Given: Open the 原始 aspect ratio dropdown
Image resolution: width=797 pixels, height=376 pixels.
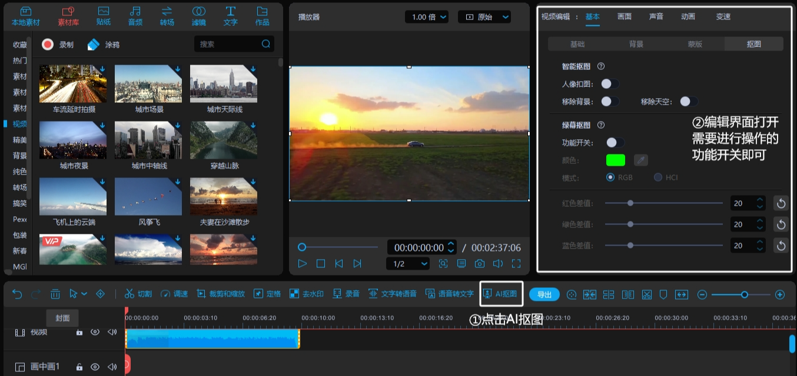Looking at the screenshot, I should [x=484, y=17].
